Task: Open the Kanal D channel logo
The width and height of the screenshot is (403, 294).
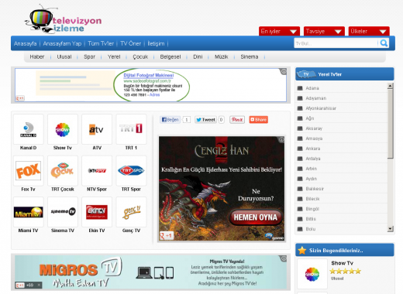Action: (28, 129)
